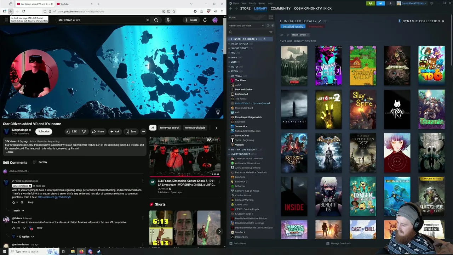This screenshot has height=255, width=453.
Task: Show next recommendation filter chips
Action: [x=216, y=128]
